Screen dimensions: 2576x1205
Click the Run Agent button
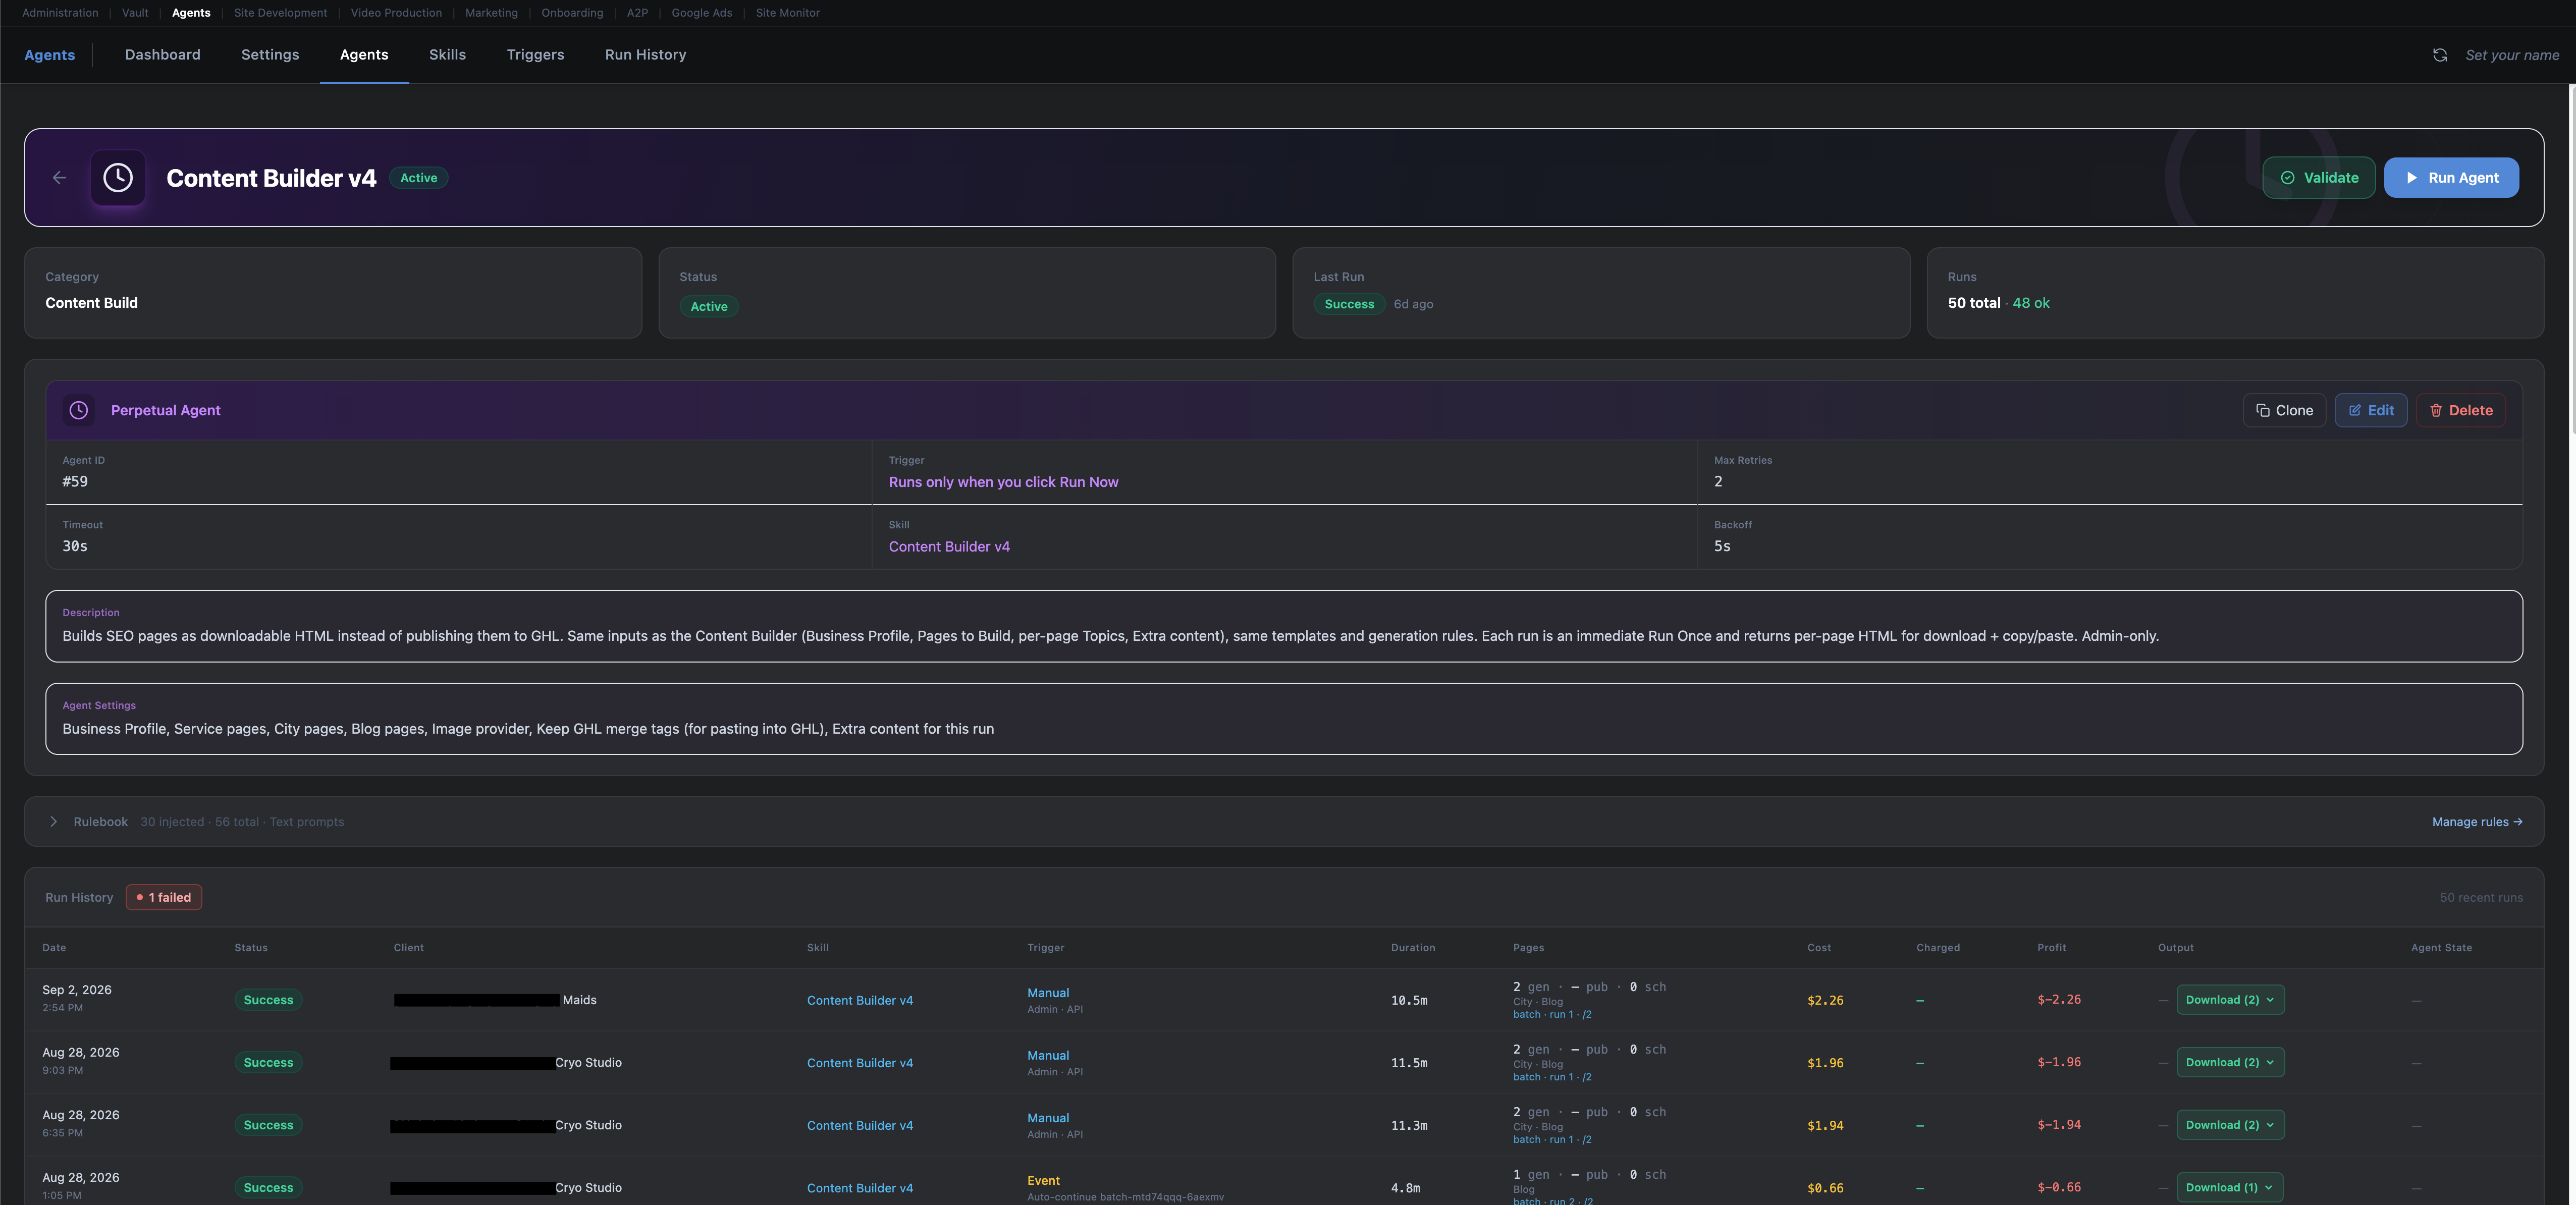point(2451,178)
